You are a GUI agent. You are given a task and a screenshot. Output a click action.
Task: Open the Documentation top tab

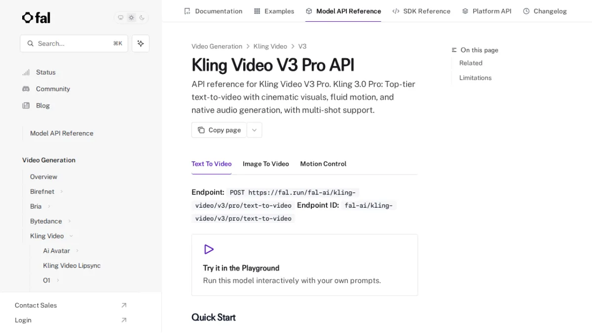click(x=213, y=11)
